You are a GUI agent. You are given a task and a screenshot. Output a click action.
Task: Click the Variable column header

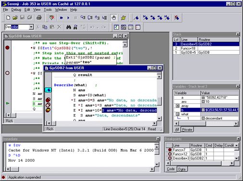[187, 93]
